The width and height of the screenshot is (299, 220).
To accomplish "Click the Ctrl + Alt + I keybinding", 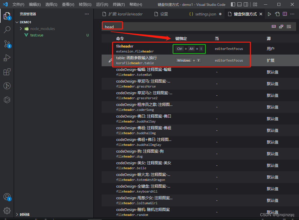I will 189,49.
